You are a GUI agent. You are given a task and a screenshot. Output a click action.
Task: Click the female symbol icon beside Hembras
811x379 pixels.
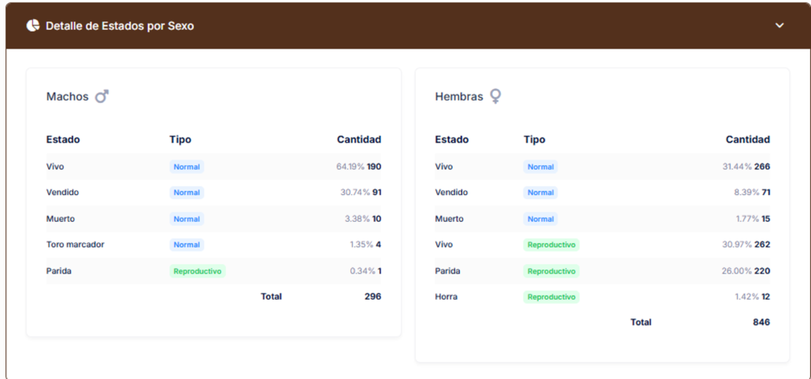(x=495, y=96)
